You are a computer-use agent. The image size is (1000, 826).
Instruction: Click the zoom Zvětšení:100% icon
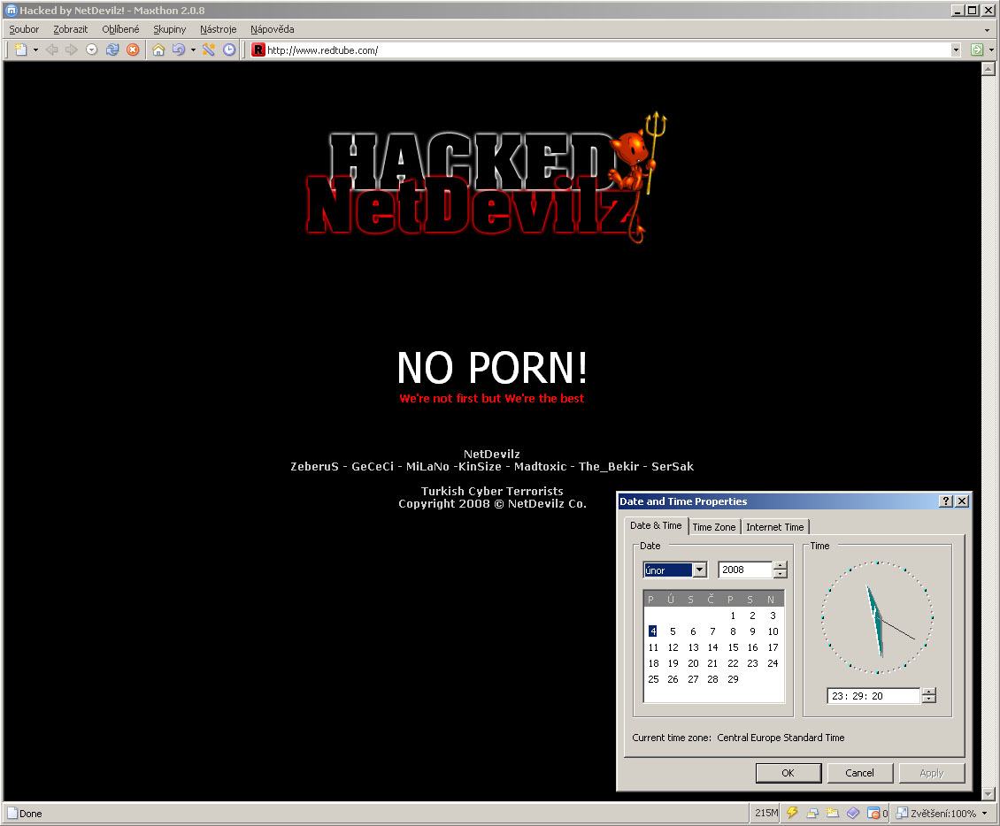pyautogui.click(x=902, y=813)
